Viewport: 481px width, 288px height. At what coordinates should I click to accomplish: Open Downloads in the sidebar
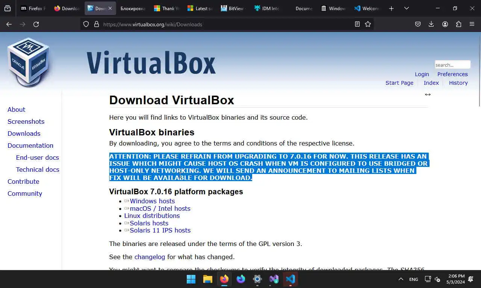coord(24,133)
